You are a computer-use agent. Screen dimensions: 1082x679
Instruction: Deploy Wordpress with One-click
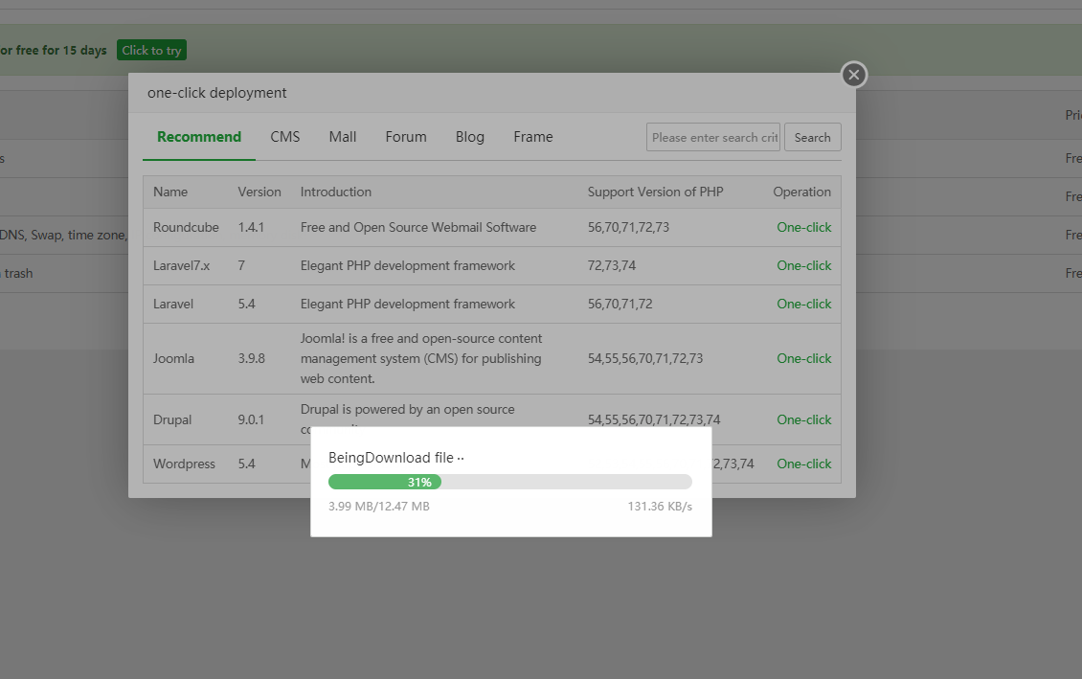point(804,464)
